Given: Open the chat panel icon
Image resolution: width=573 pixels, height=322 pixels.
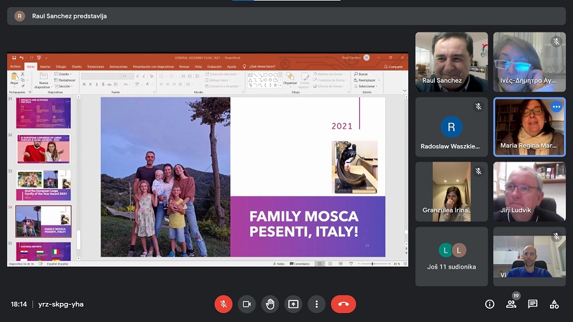Looking at the screenshot, I should (x=533, y=304).
